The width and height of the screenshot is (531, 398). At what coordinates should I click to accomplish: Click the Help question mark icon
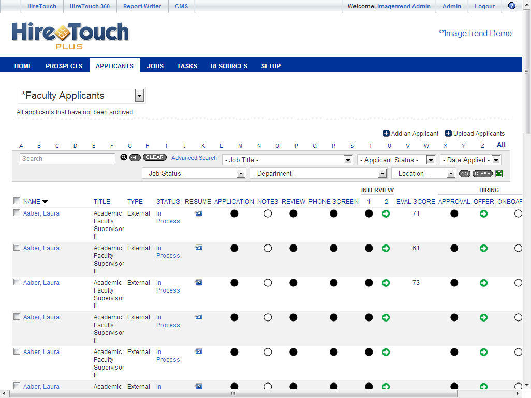[512, 6]
